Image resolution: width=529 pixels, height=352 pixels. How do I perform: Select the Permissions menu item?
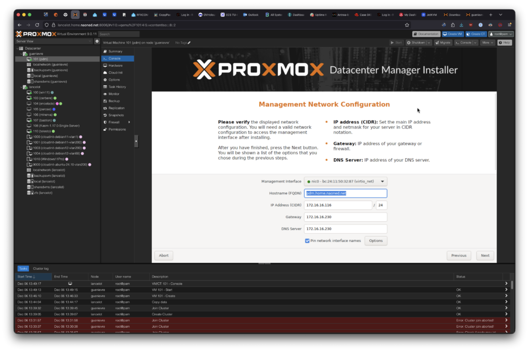[x=117, y=129]
